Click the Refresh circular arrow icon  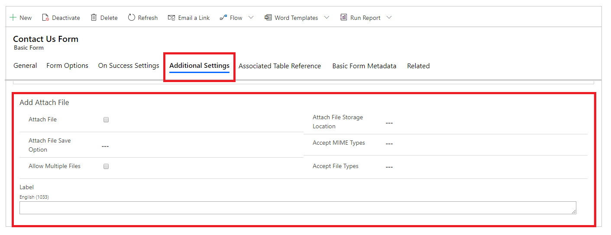tap(132, 17)
